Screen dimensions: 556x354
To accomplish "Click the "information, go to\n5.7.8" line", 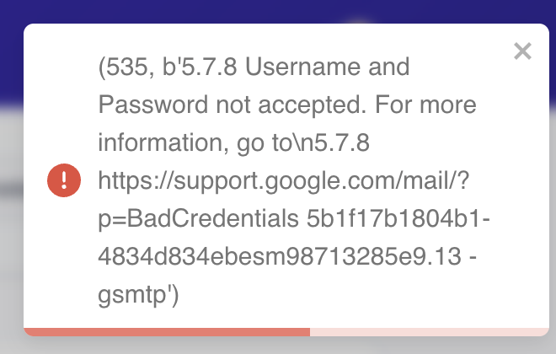I will (233, 143).
